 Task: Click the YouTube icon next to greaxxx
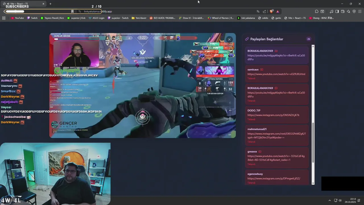tap(260, 151)
